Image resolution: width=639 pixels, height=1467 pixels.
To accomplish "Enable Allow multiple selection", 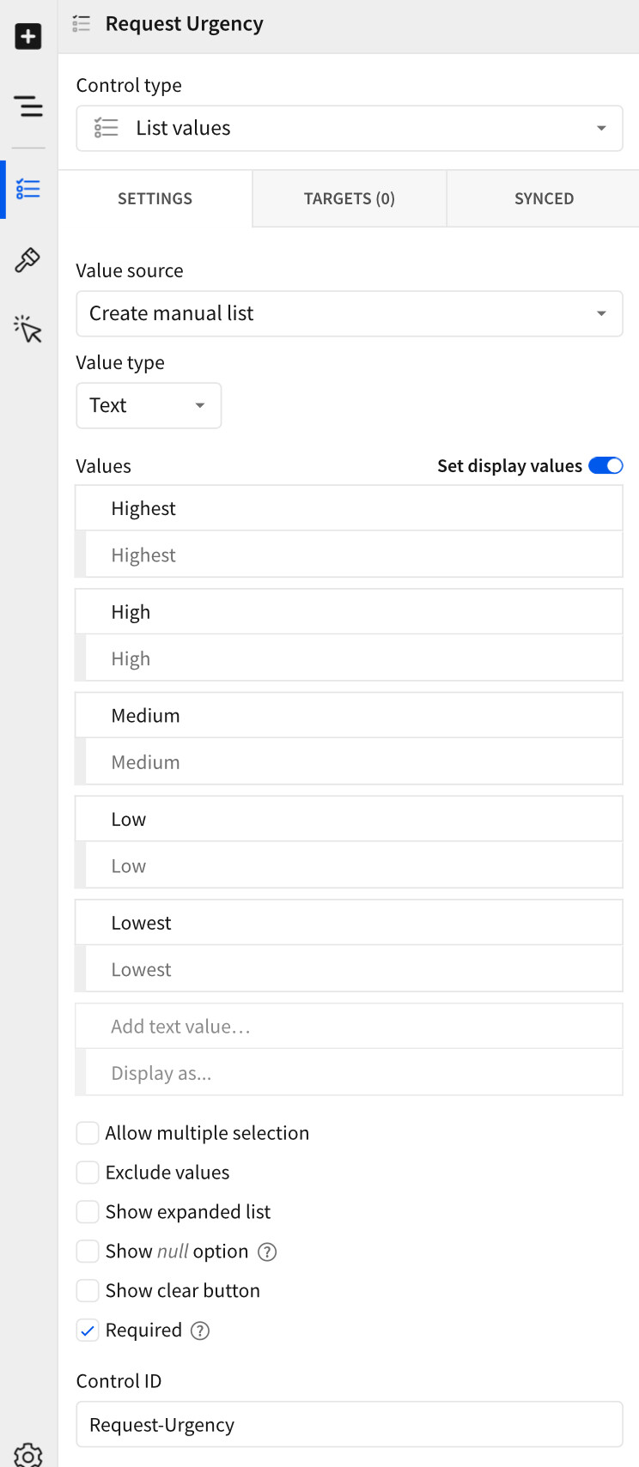I will (x=87, y=1132).
